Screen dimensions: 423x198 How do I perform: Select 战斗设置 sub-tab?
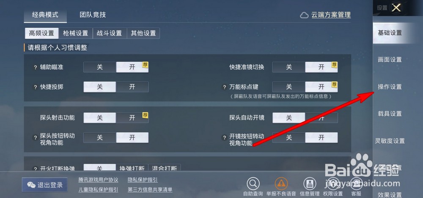[109, 33]
